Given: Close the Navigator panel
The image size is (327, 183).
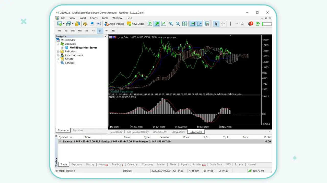Looking at the screenshot, I should click(106, 36).
